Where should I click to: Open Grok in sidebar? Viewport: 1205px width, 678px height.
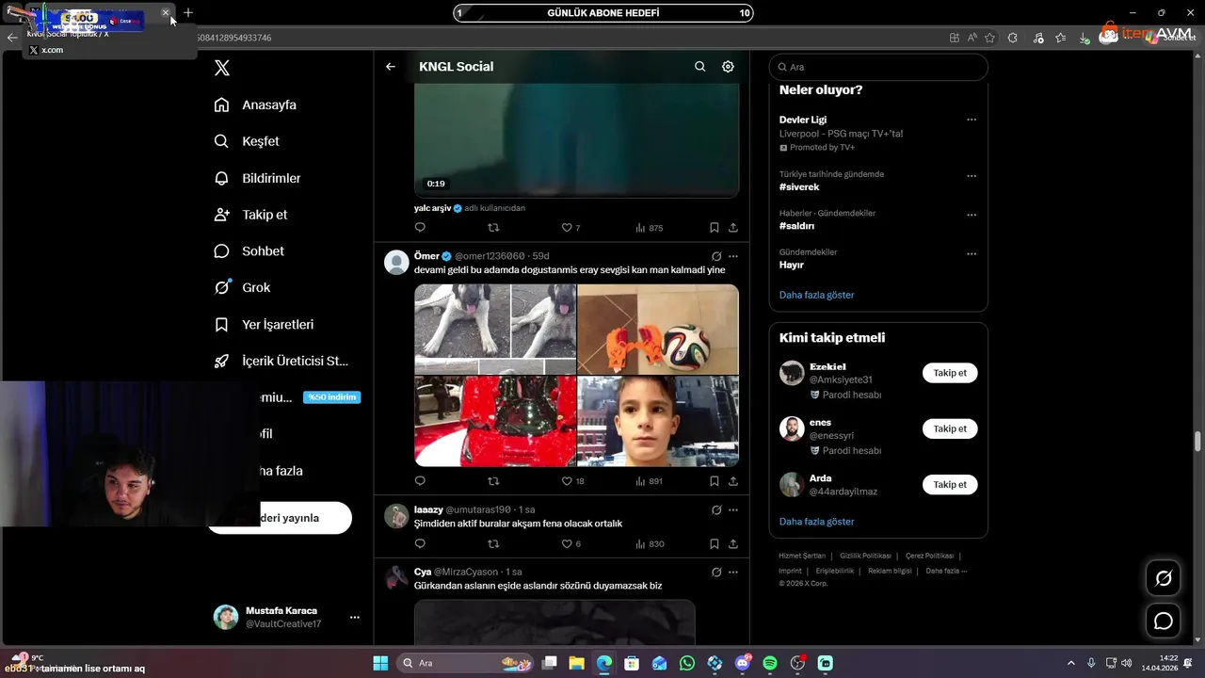242,288
